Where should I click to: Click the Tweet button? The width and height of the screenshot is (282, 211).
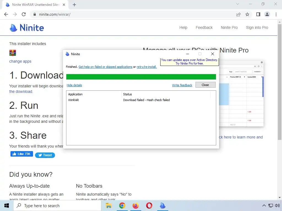45,155
